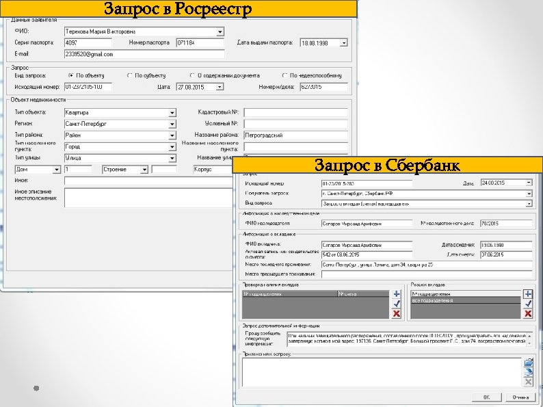Open the ФИО dropdown in Rosreestr window

tap(220, 32)
